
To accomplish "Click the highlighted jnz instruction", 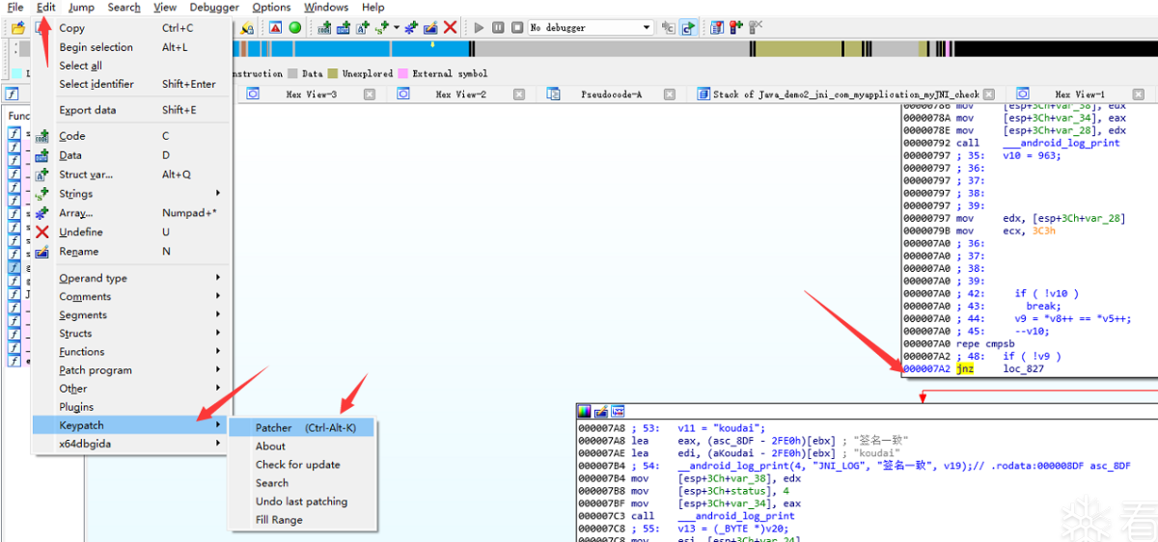I will pos(965,368).
